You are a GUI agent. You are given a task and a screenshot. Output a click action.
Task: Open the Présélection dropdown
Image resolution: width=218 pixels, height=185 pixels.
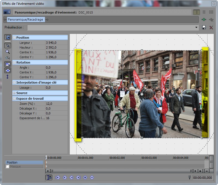197,27
